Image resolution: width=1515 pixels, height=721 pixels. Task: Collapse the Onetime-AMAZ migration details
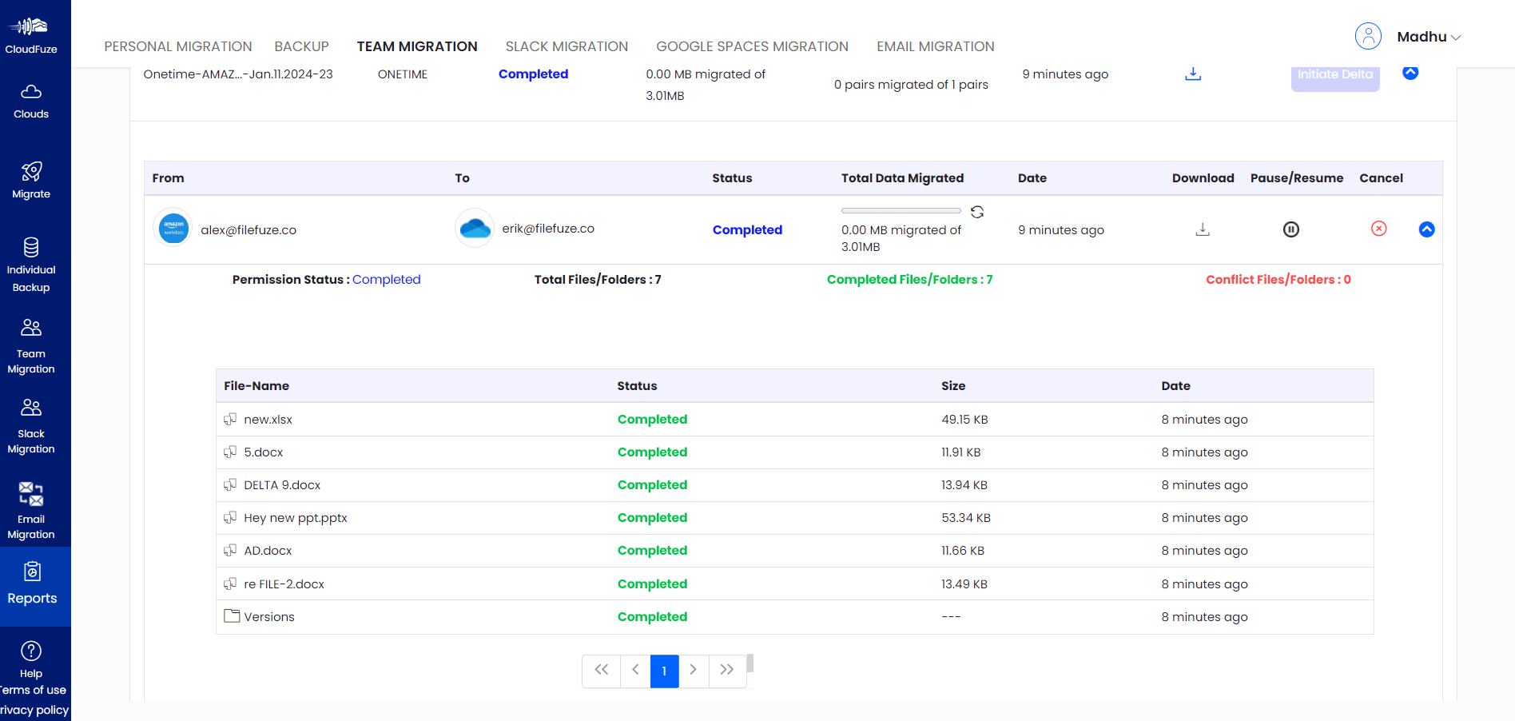pos(1411,73)
